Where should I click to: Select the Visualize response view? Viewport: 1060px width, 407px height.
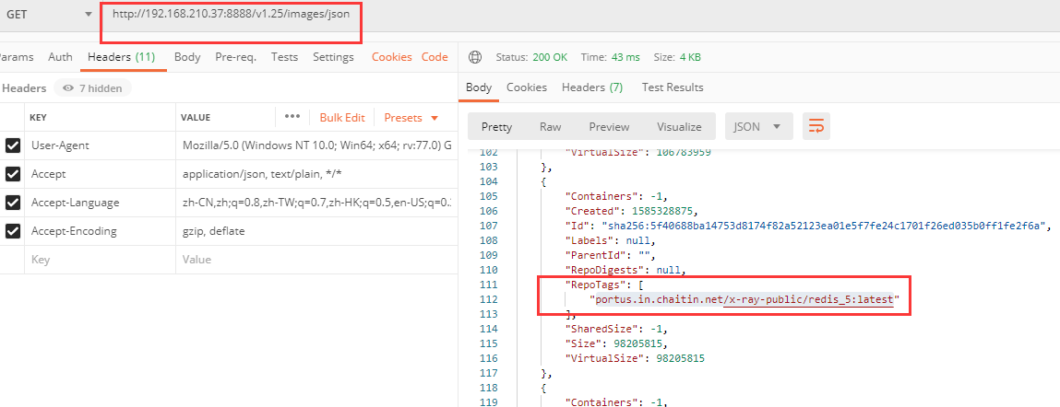click(x=678, y=127)
